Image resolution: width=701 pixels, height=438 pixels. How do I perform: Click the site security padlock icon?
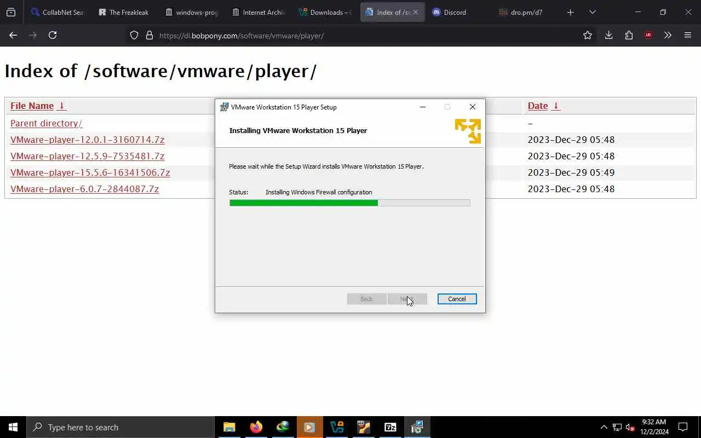(x=150, y=35)
